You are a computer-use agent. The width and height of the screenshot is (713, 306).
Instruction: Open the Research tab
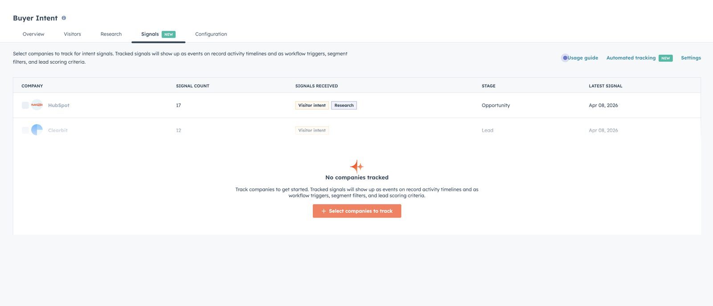coord(111,34)
